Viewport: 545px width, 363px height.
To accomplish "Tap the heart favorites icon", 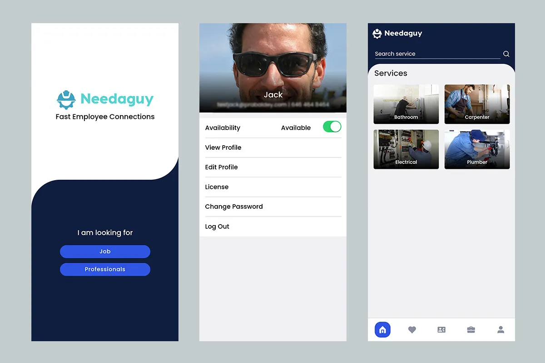I will pos(412,330).
